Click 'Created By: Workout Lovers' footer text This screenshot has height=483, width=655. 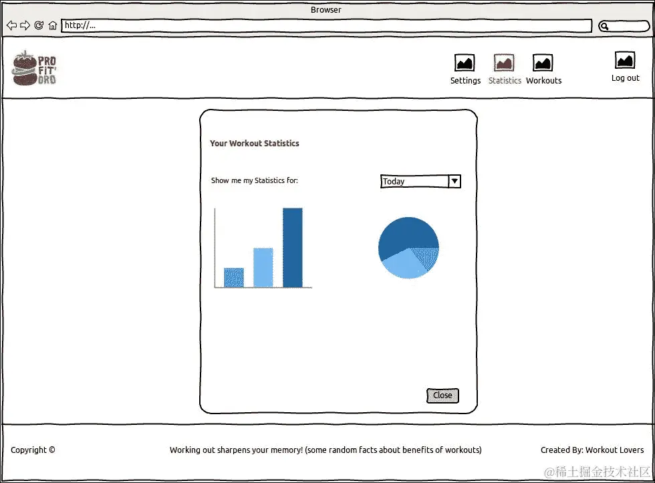(592, 450)
